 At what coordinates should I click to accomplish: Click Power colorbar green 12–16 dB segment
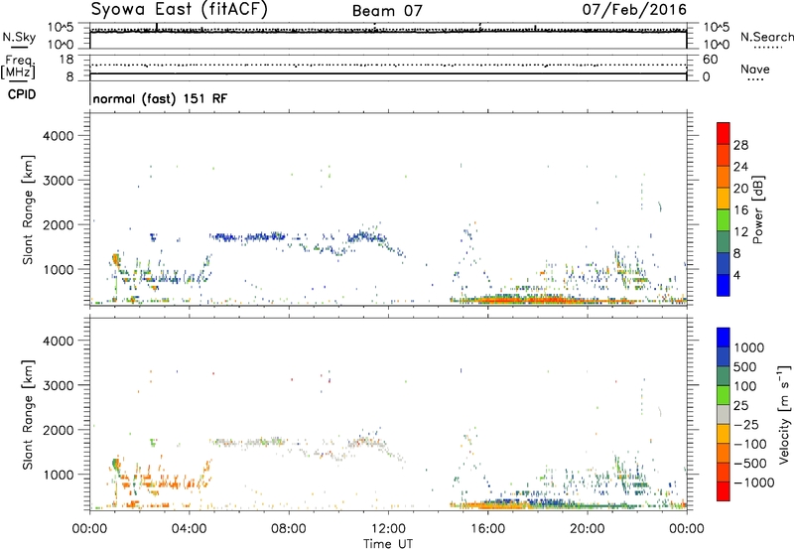tap(724, 219)
